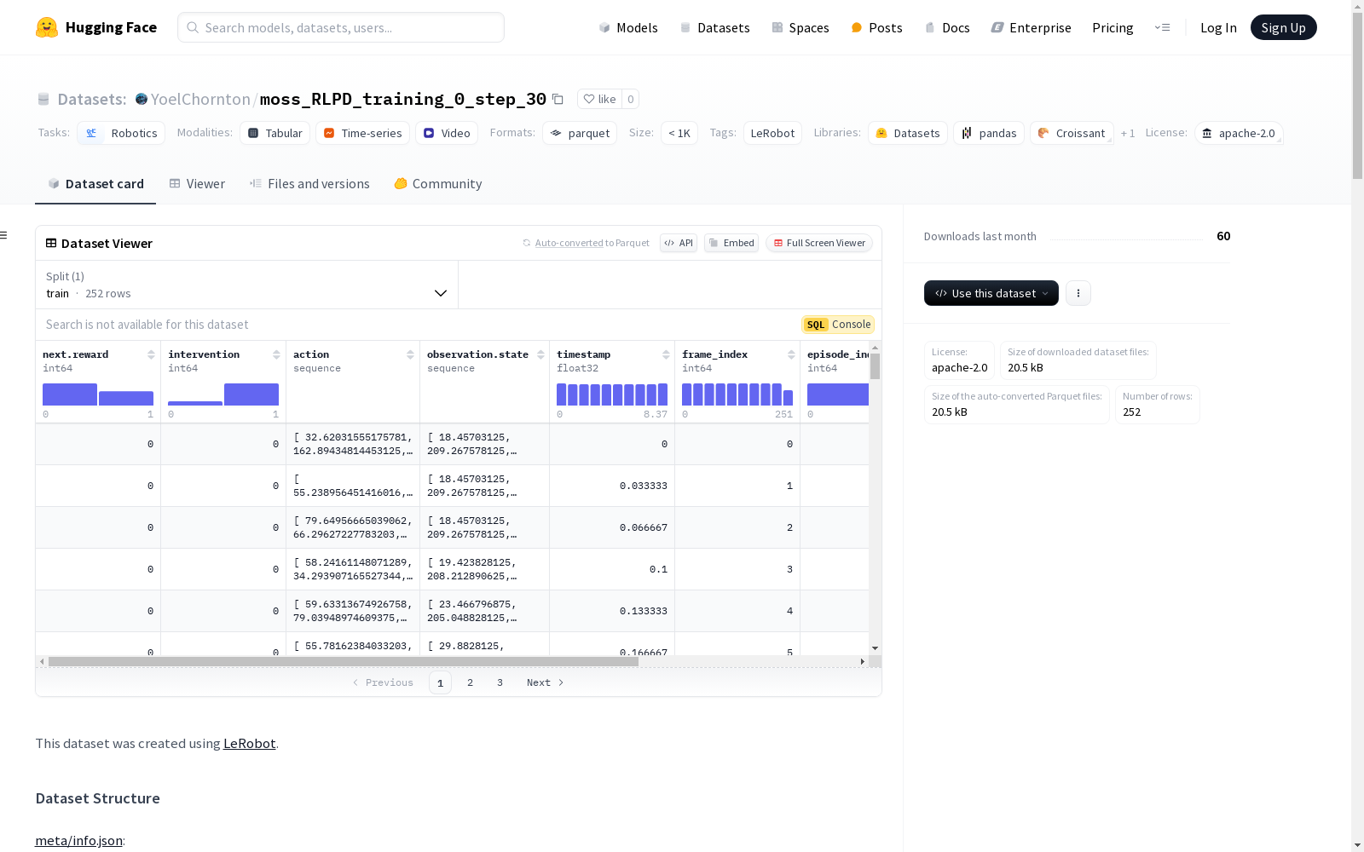
Task: Go to page 2 of table
Action: point(470,682)
